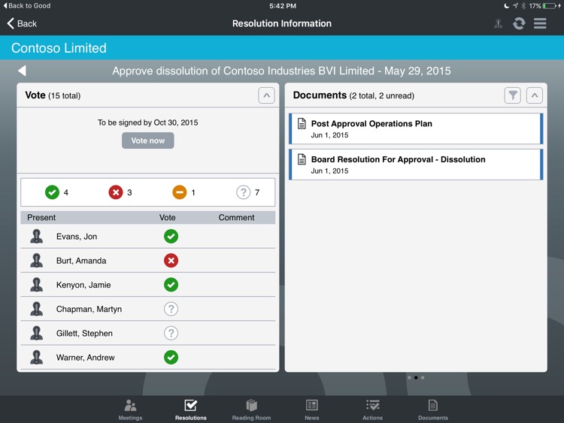This screenshot has width=564, height=423.
Task: Click the Present column header
Action: [x=41, y=217]
